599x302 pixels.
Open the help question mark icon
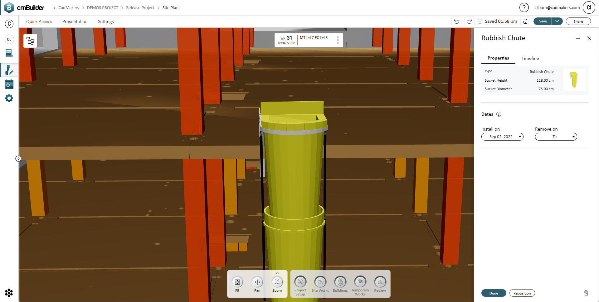[x=524, y=7]
